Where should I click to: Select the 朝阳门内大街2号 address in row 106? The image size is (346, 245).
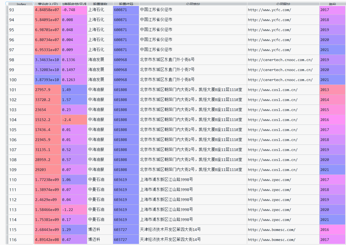(193, 140)
